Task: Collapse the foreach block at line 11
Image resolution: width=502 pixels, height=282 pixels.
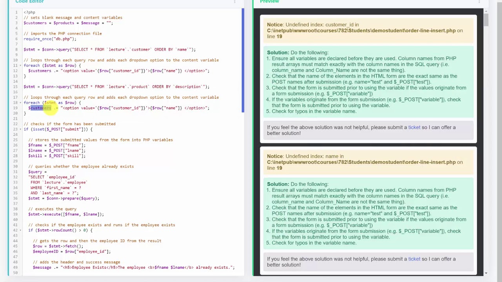Action: 20,65
